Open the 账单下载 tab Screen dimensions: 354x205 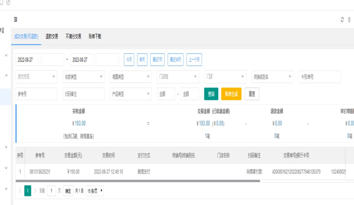point(95,37)
